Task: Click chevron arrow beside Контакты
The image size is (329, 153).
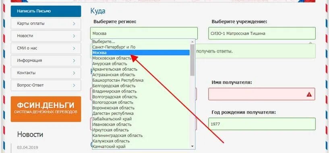Action: point(74,73)
